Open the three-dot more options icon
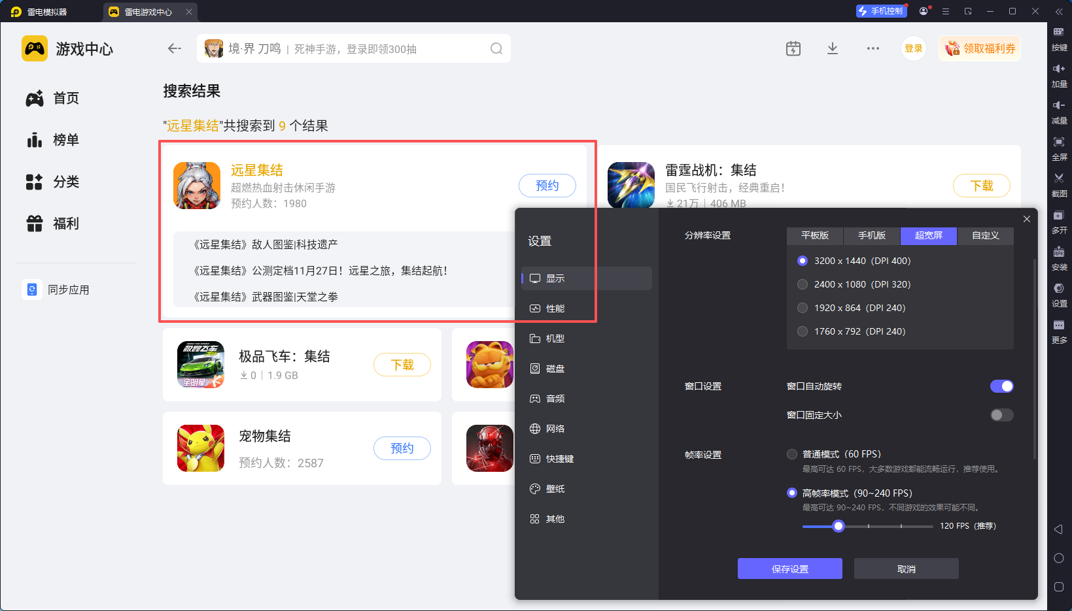Viewport: 1072px width, 611px height. (873, 48)
